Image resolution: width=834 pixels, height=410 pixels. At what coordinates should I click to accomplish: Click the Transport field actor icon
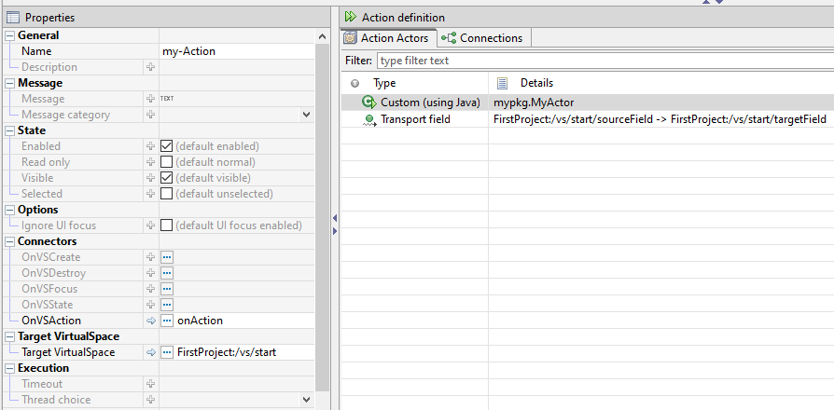(x=368, y=119)
